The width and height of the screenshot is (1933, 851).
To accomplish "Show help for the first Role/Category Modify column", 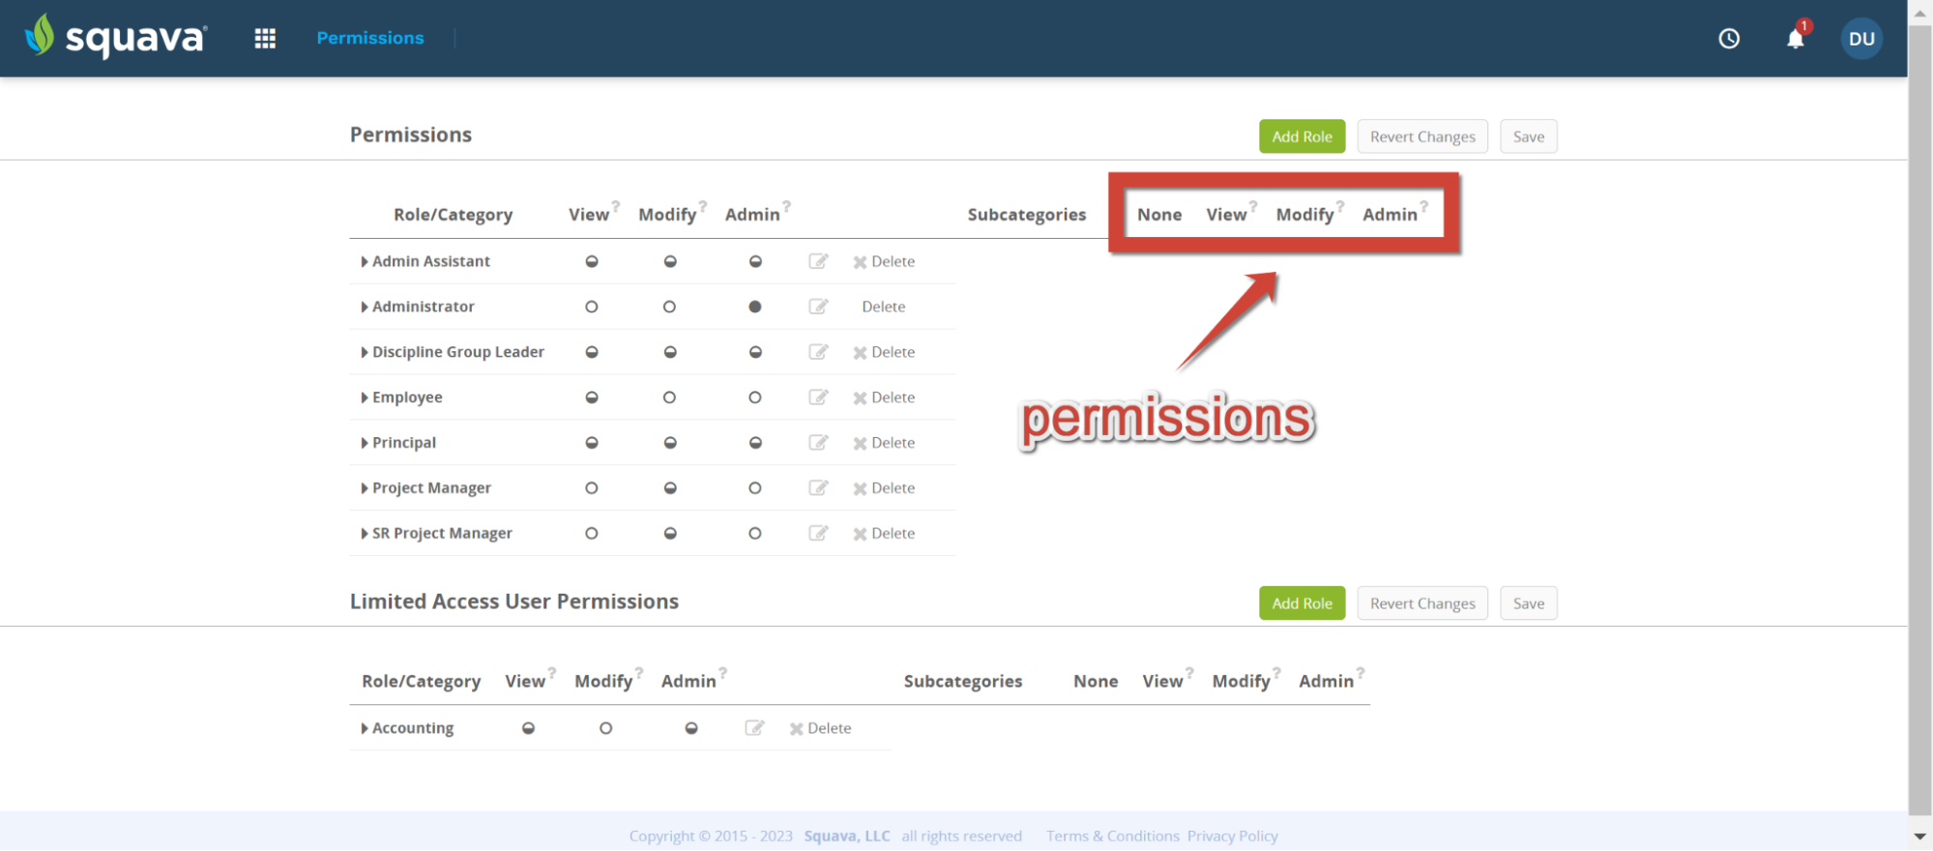I will (x=703, y=206).
